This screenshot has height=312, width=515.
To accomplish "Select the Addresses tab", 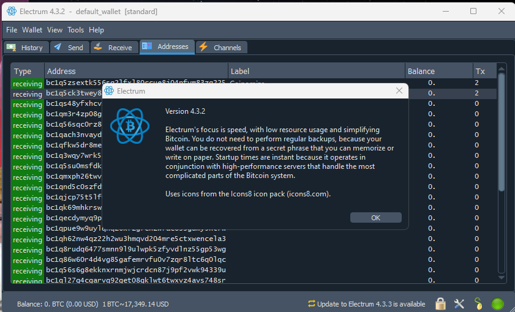I will 167,47.
